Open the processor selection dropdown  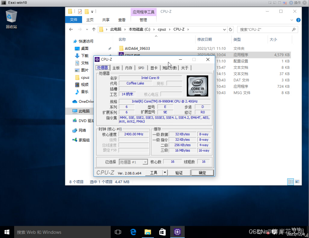point(145,162)
